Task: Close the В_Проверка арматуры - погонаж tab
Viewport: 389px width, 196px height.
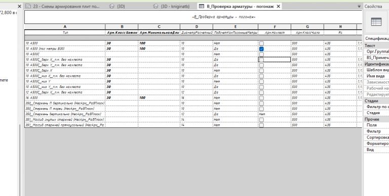Action: tap(279, 7)
